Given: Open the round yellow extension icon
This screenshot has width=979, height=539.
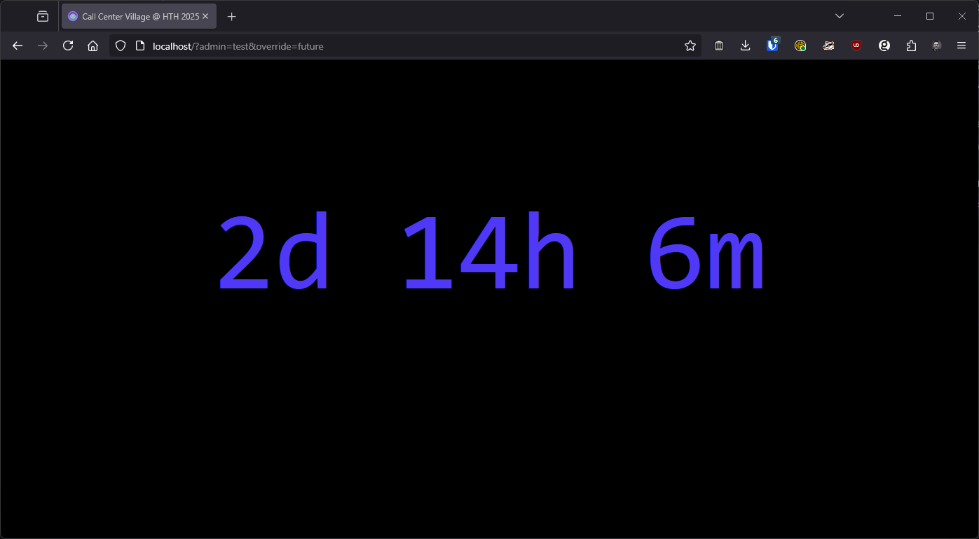Looking at the screenshot, I should (800, 45).
